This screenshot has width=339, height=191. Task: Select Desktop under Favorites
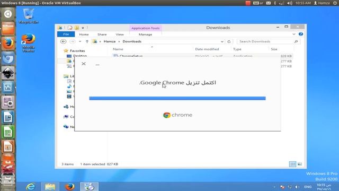[80, 56]
